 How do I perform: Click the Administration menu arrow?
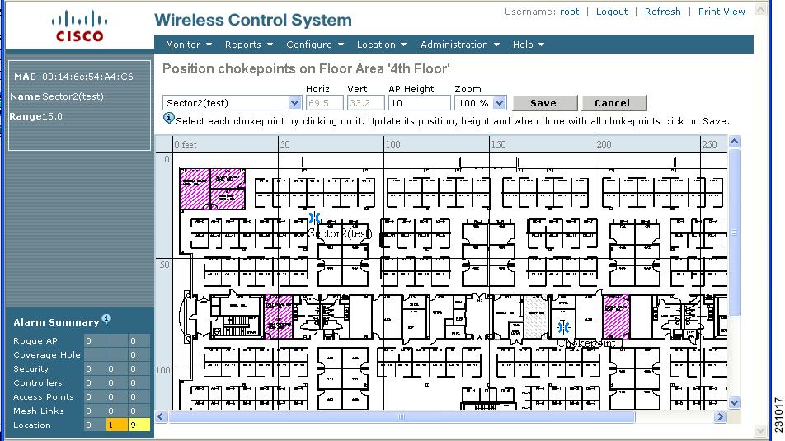click(x=496, y=45)
